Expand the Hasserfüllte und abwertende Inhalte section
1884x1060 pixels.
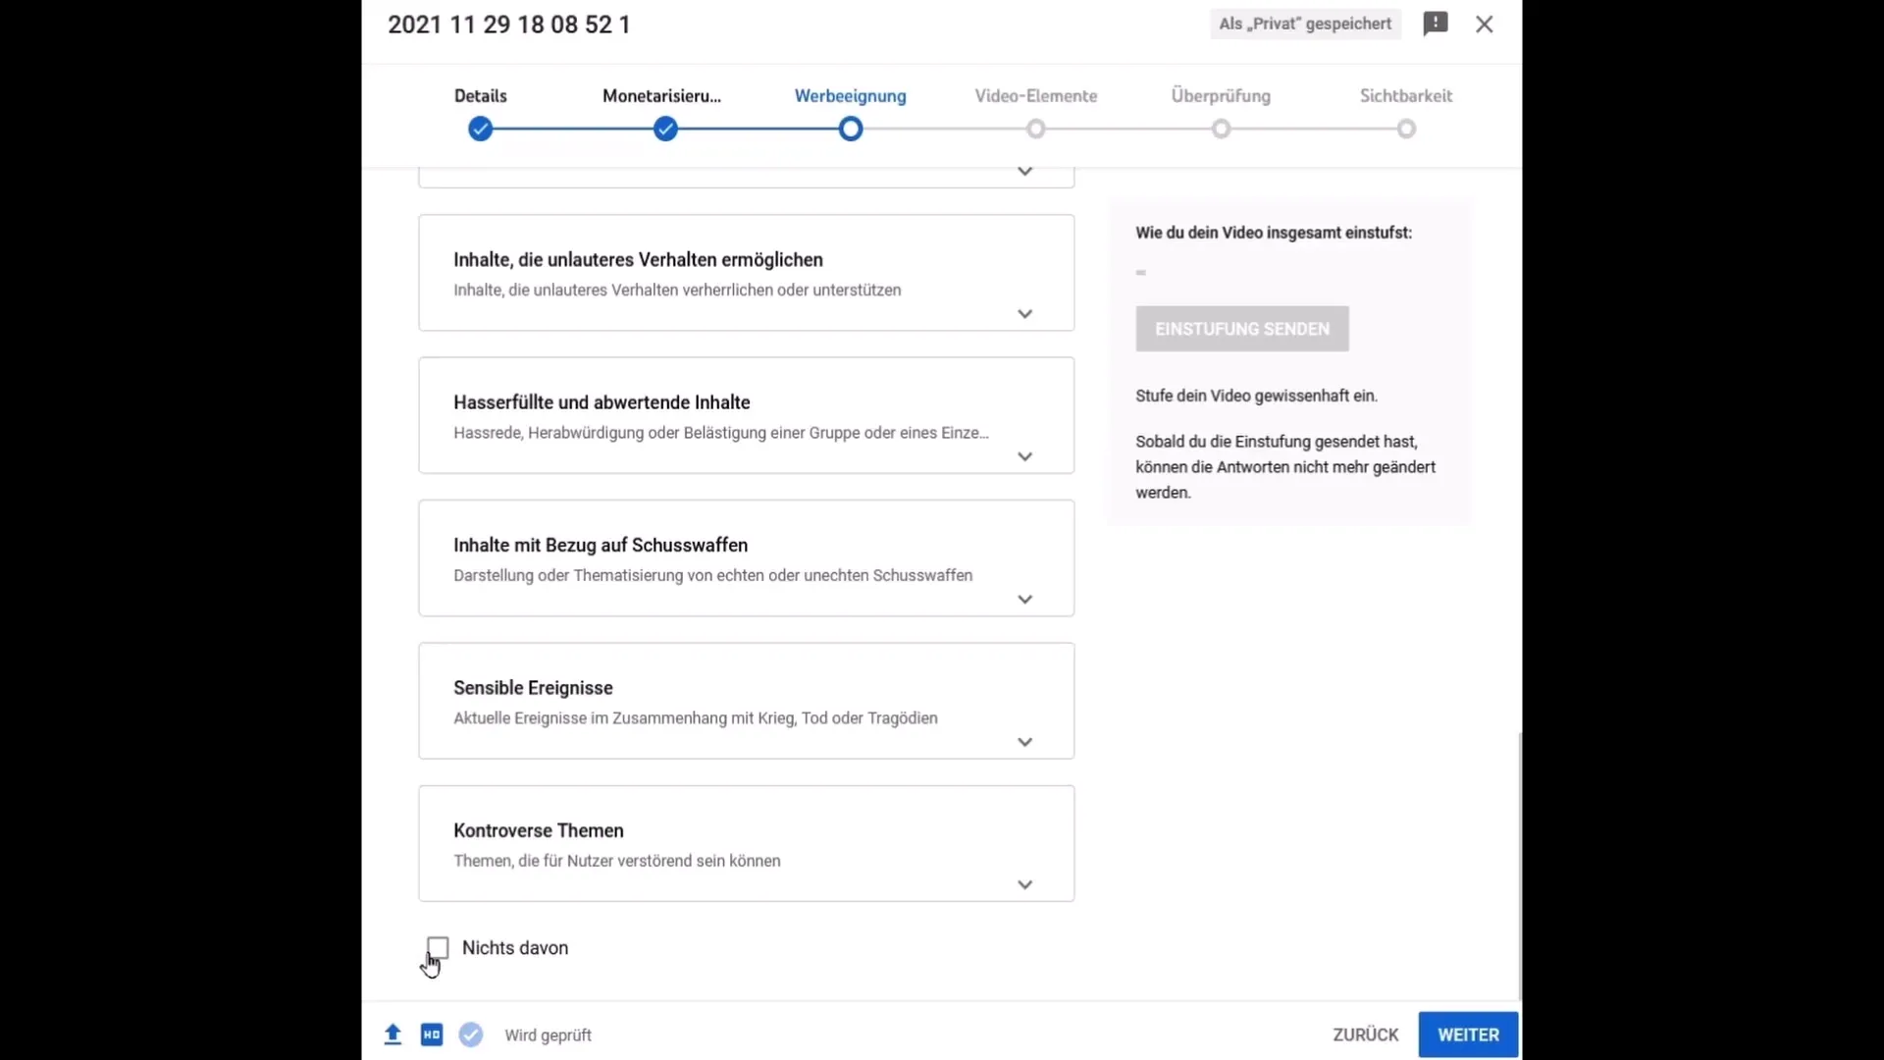[1022, 455]
